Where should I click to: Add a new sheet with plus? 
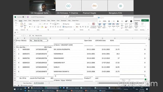pos(49,83)
